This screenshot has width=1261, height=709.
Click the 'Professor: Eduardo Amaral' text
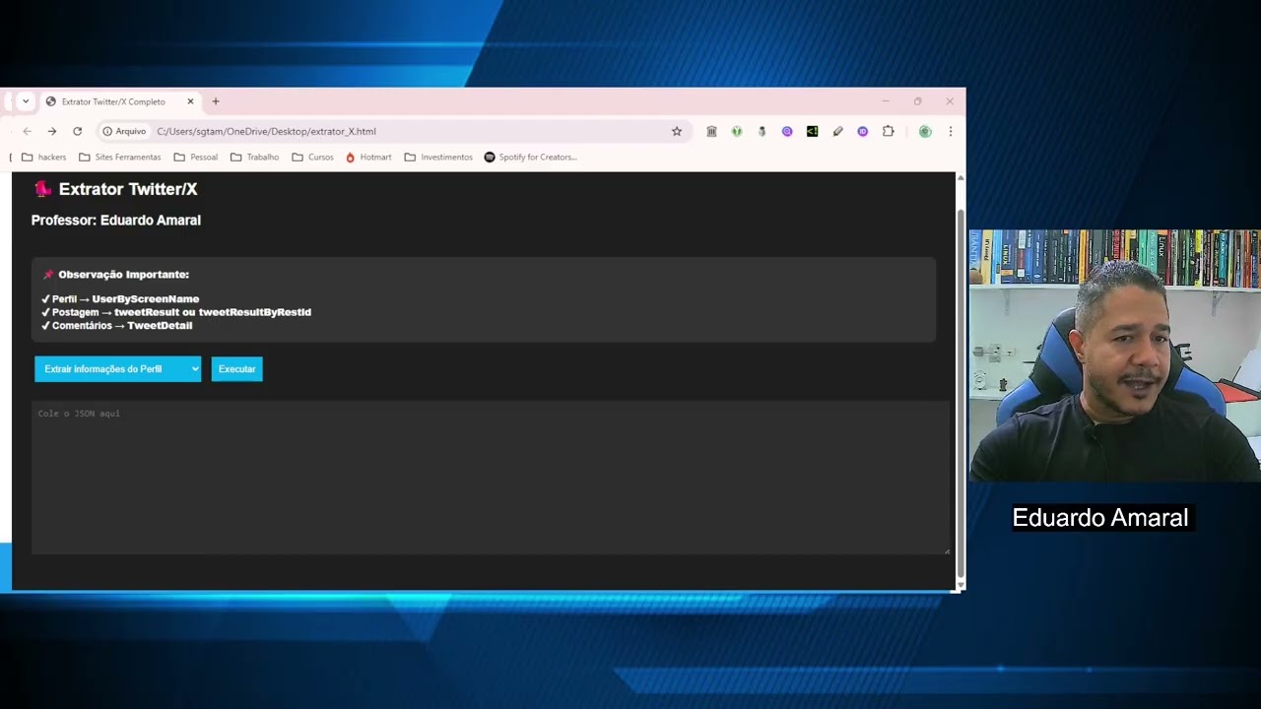coord(116,220)
